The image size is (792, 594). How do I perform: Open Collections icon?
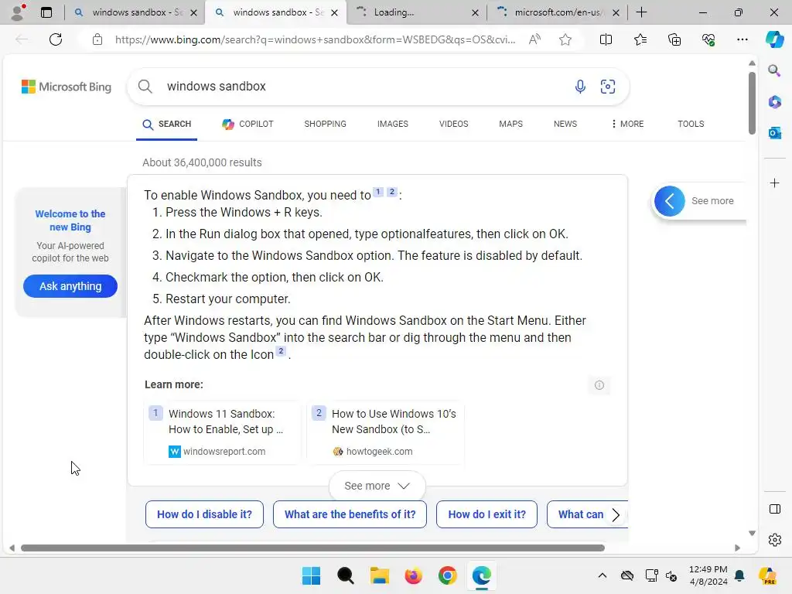click(x=674, y=39)
